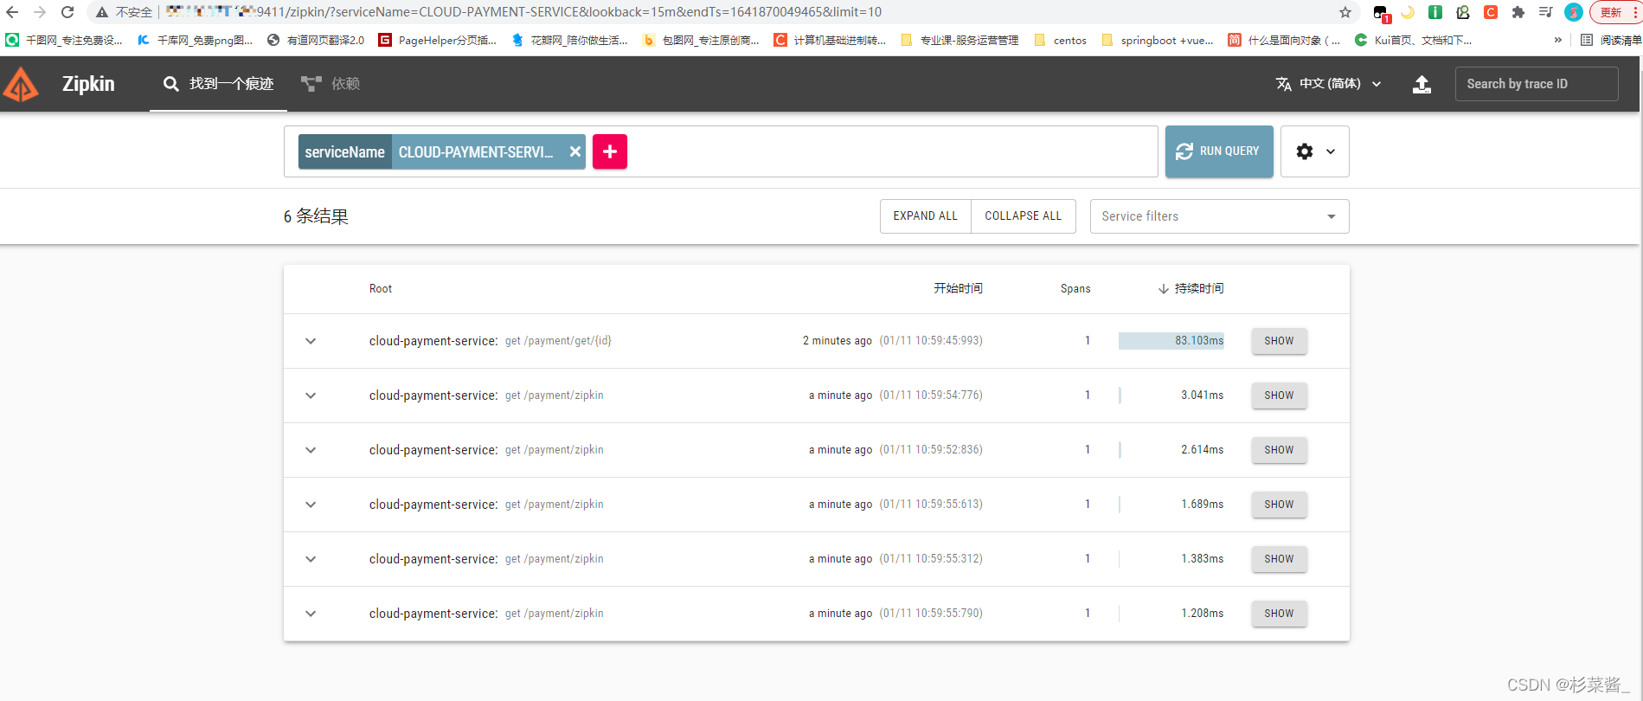
Task: Show more bookmarks chevron
Action: [1558, 40]
